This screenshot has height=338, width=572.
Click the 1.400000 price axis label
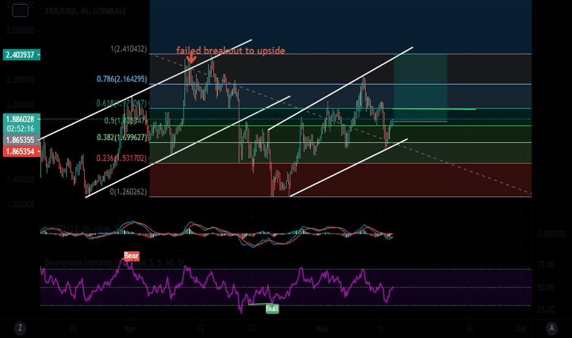[x=21, y=179]
